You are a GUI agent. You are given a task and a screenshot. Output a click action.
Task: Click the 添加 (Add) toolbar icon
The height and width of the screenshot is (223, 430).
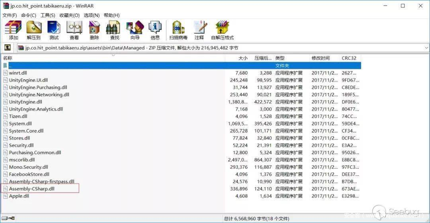[x=13, y=30]
